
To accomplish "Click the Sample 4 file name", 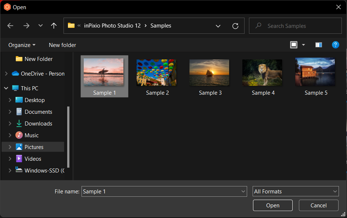I will click(263, 93).
